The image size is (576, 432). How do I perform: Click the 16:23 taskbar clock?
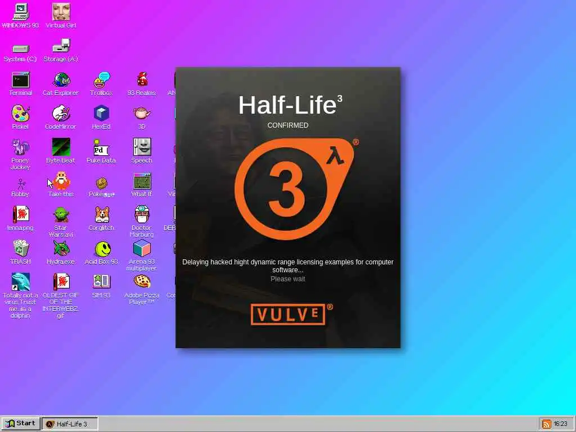click(x=561, y=424)
